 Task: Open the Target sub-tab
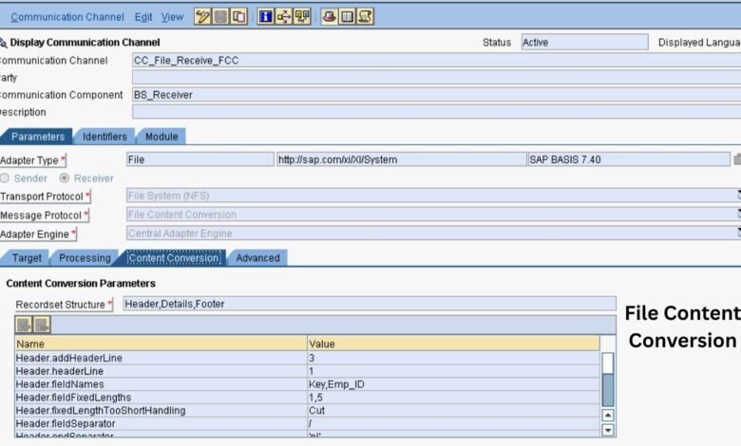27,258
